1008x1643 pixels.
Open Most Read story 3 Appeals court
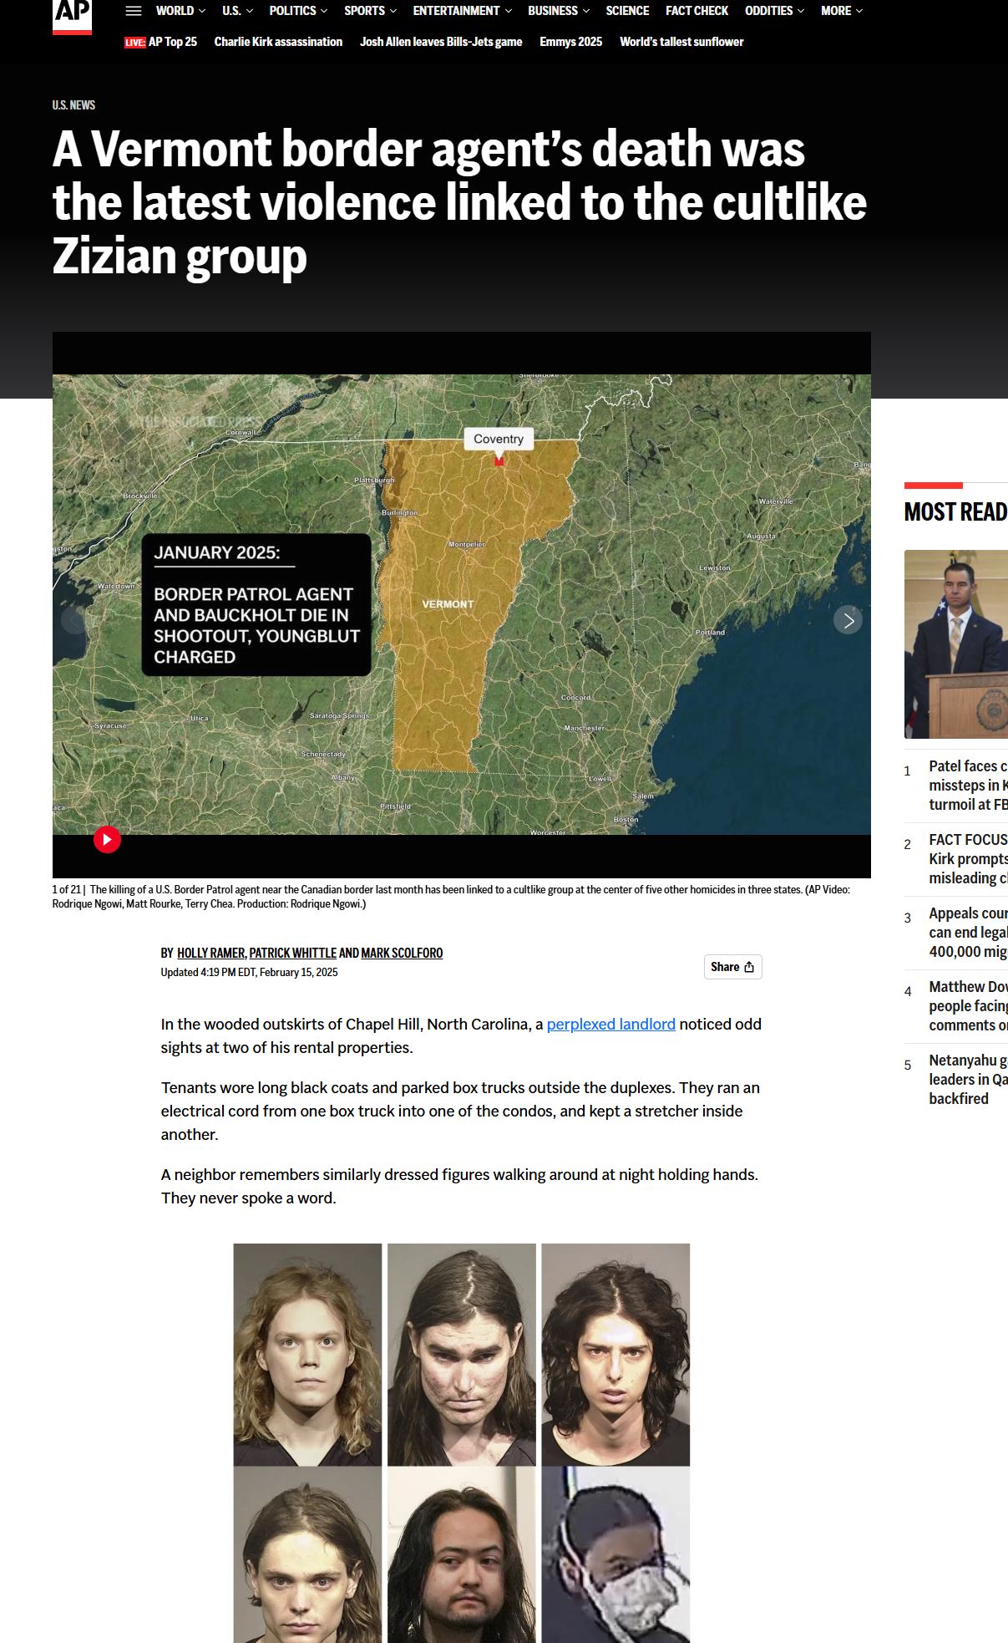[968, 933]
